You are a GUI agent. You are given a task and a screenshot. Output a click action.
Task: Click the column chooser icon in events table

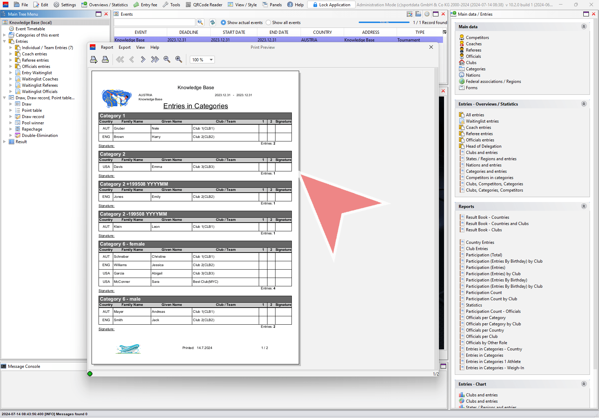(x=444, y=32)
